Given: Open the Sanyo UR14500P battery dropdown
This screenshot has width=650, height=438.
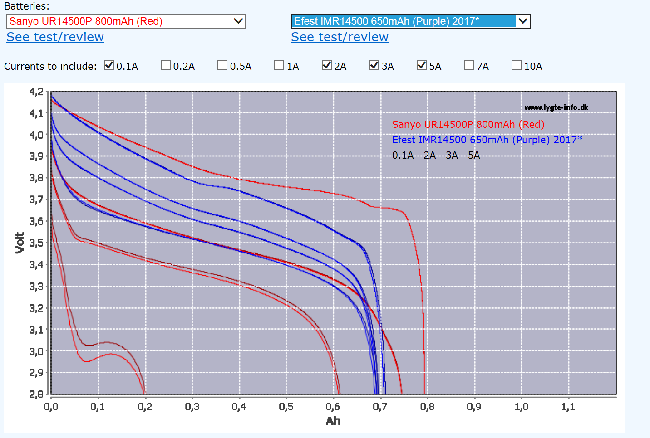Looking at the screenshot, I should (x=126, y=21).
